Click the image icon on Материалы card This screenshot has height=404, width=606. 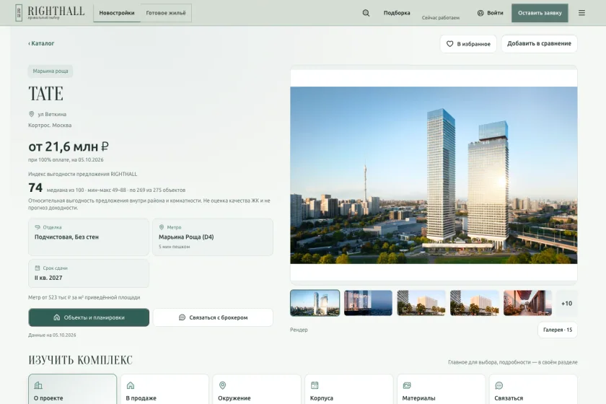click(407, 385)
